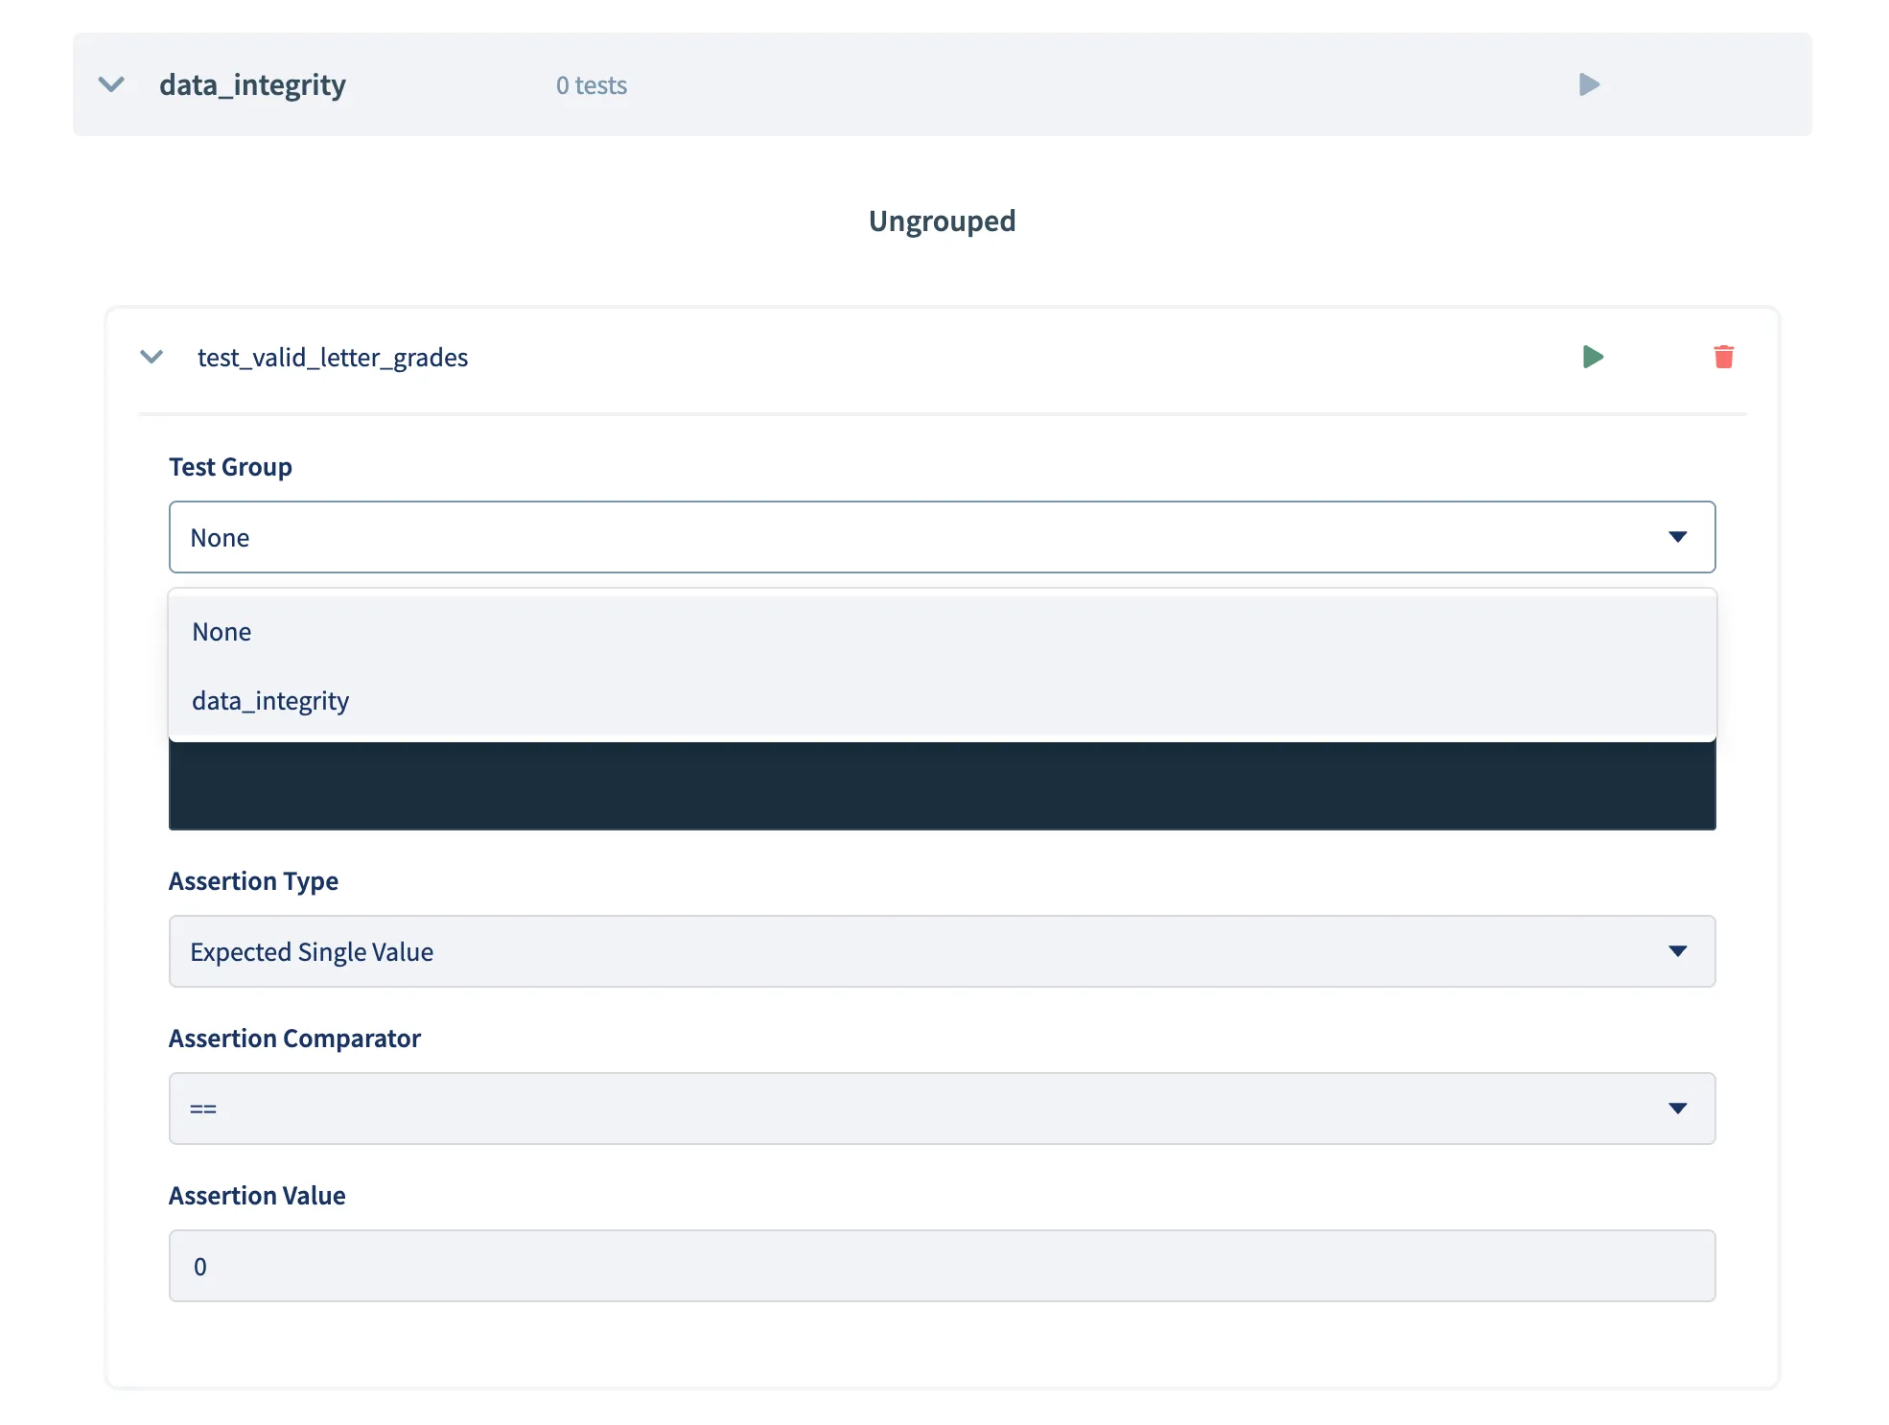This screenshot has width=1889, height=1425.
Task: Click the Test Group dropdown caret
Action: (x=1678, y=537)
